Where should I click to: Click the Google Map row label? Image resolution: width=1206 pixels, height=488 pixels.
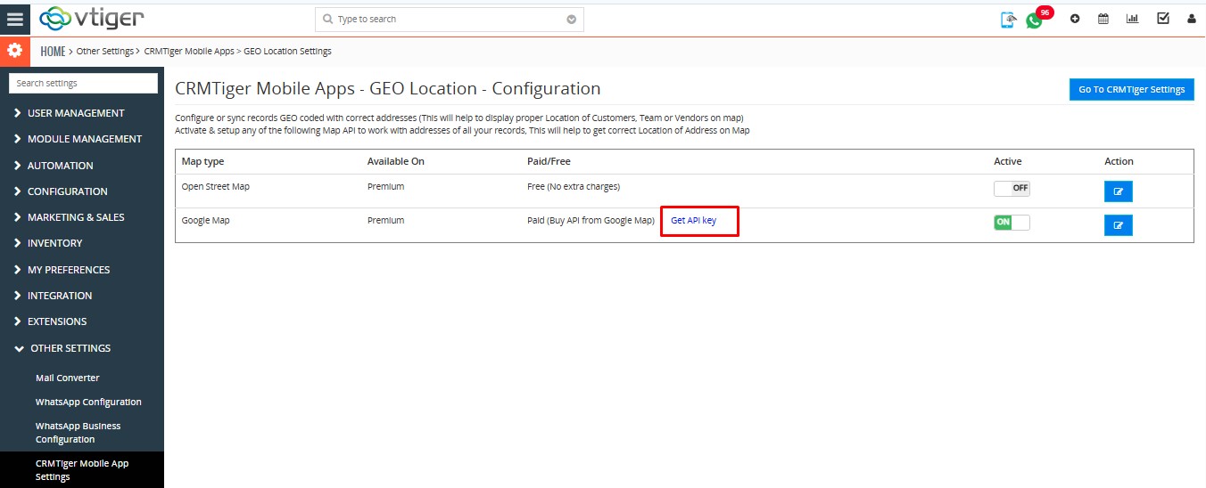205,220
